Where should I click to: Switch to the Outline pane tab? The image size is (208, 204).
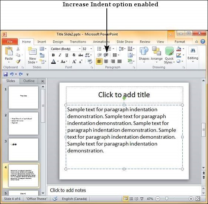tap(29, 81)
